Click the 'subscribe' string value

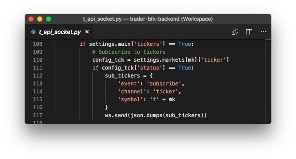tap(164, 84)
